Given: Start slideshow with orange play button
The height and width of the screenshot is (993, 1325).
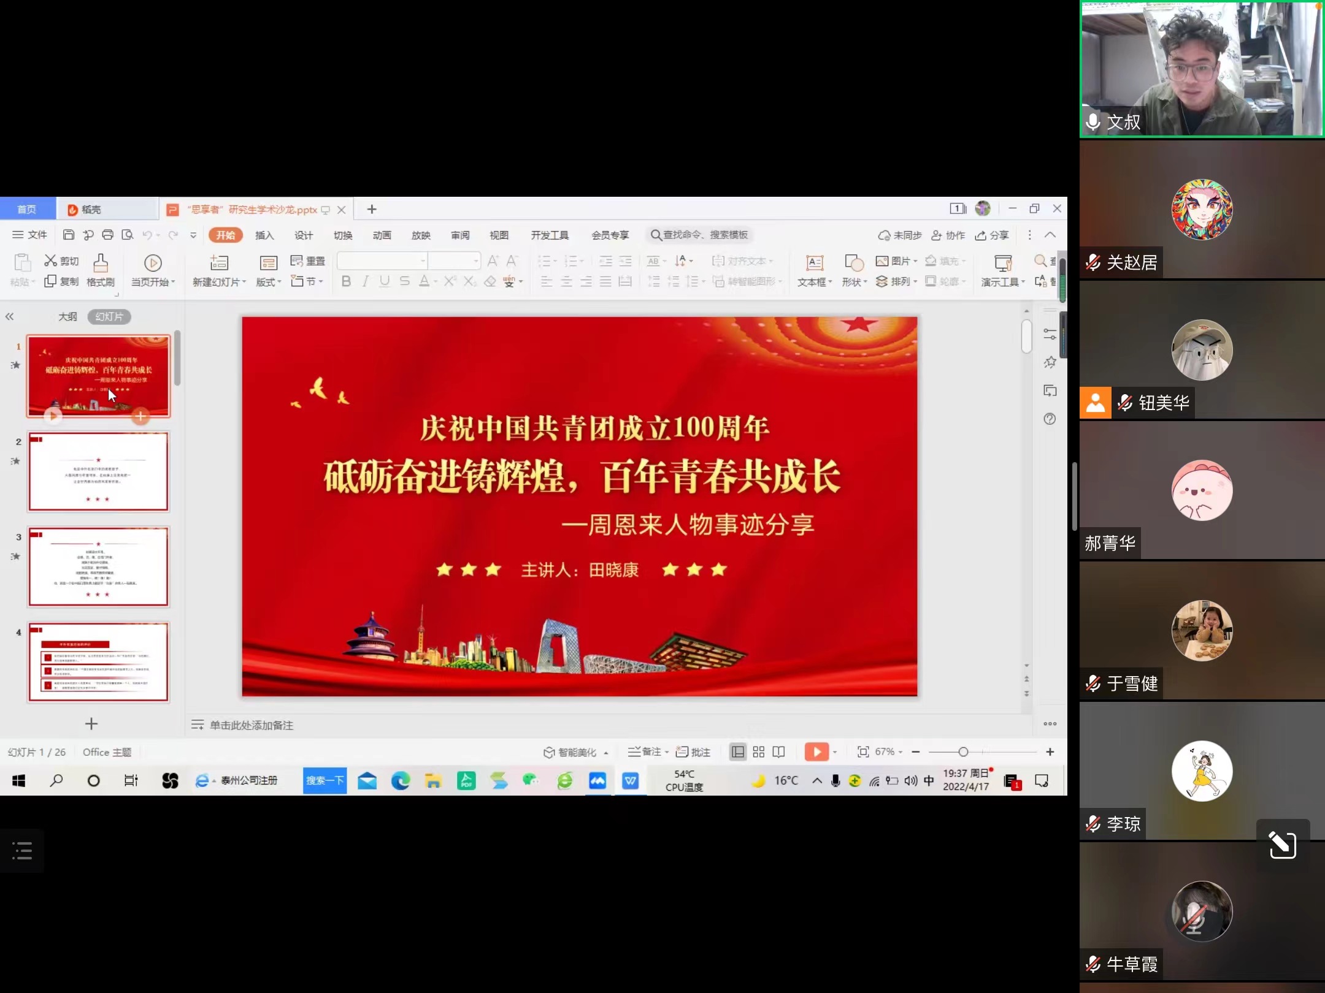Looking at the screenshot, I should 816,751.
